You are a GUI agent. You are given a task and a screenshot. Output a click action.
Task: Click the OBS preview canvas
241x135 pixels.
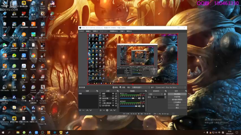pyautogui.click(x=133, y=59)
